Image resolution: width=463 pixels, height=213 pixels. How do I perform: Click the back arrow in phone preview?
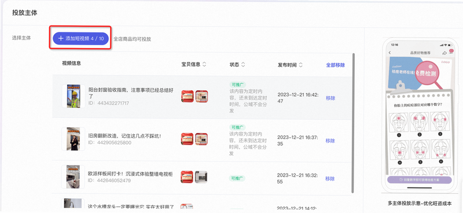[x=389, y=53]
